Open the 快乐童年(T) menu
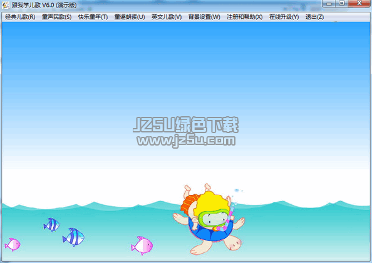Image resolution: width=372 pixels, height=263 pixels. click(x=93, y=17)
